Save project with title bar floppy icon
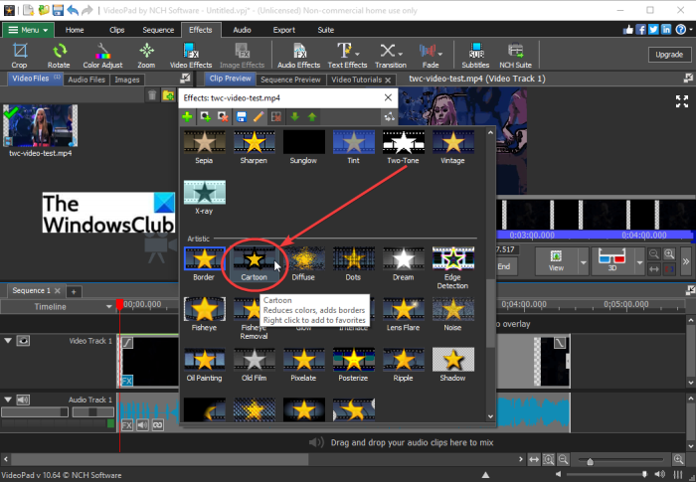The image size is (696, 482). [x=58, y=10]
